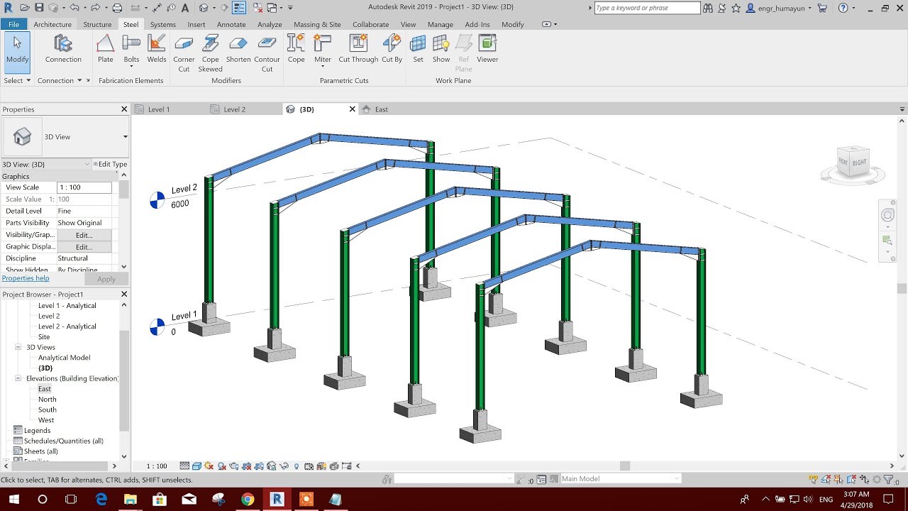Click Edit button for Visibility/Graphics Overrides
Image resolution: width=908 pixels, height=511 pixels.
(x=83, y=234)
